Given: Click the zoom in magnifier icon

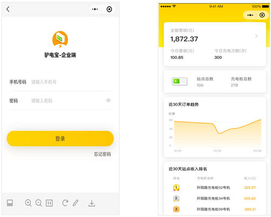Looking at the screenshot, I should tap(28, 203).
